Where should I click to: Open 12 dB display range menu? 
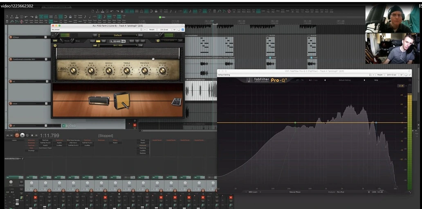[401, 86]
